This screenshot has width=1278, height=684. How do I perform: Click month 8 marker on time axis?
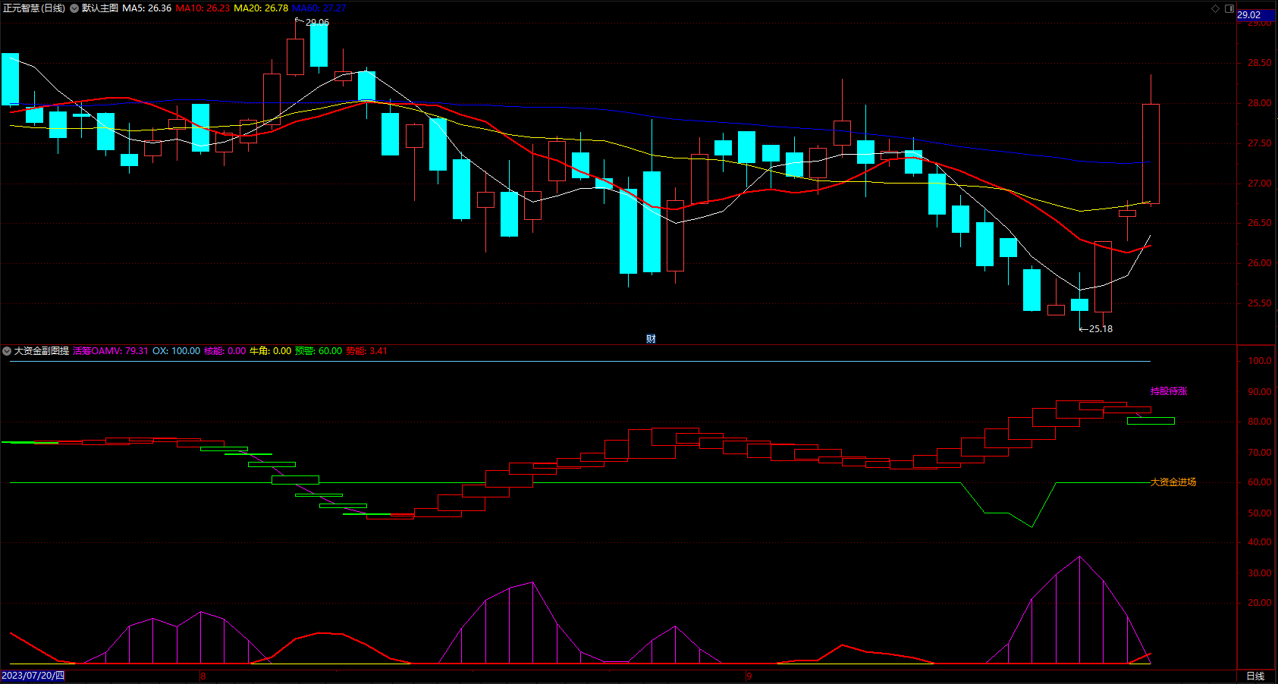pos(203,676)
